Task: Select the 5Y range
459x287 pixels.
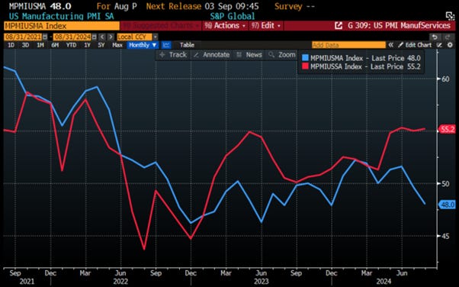Action: (101, 45)
